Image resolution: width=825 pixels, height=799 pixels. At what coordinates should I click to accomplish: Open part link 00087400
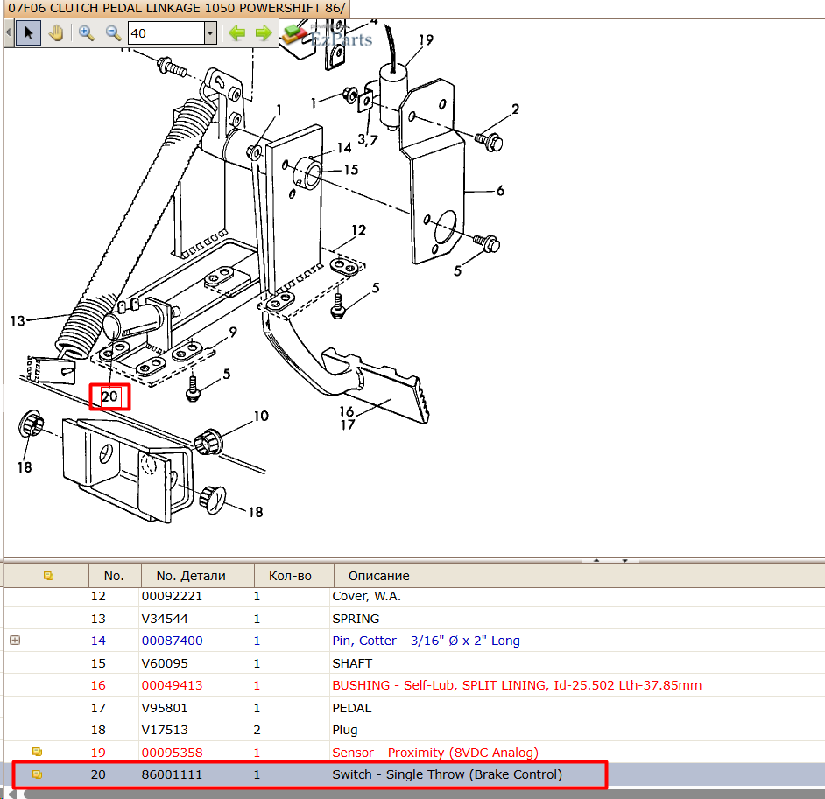pos(172,641)
